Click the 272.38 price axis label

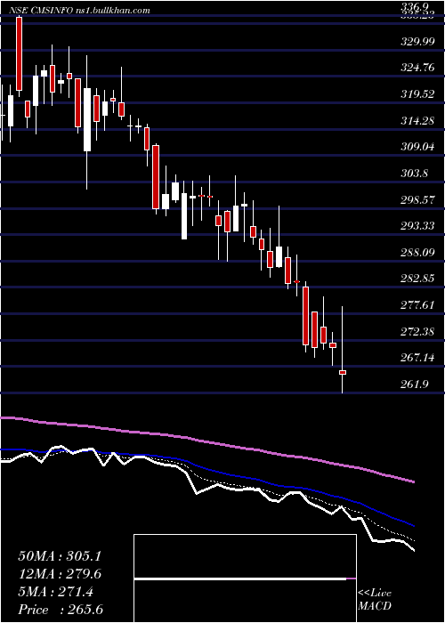417,331
